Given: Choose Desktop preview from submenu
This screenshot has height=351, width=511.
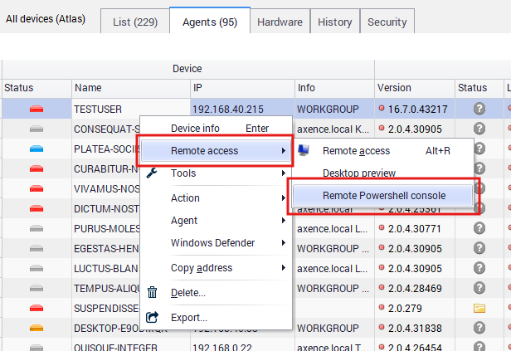Looking at the screenshot, I should point(359,173).
